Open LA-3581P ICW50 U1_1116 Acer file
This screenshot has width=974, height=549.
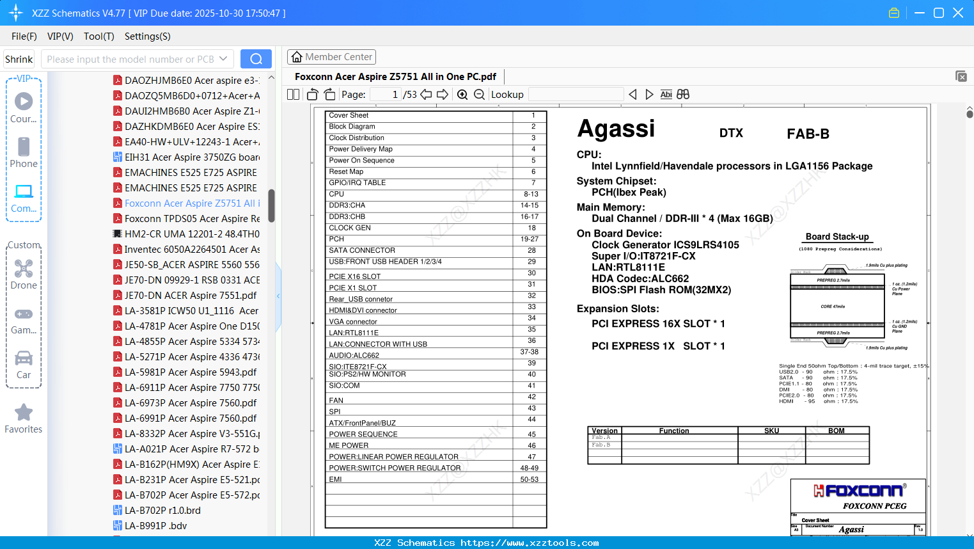pyautogui.click(x=186, y=311)
